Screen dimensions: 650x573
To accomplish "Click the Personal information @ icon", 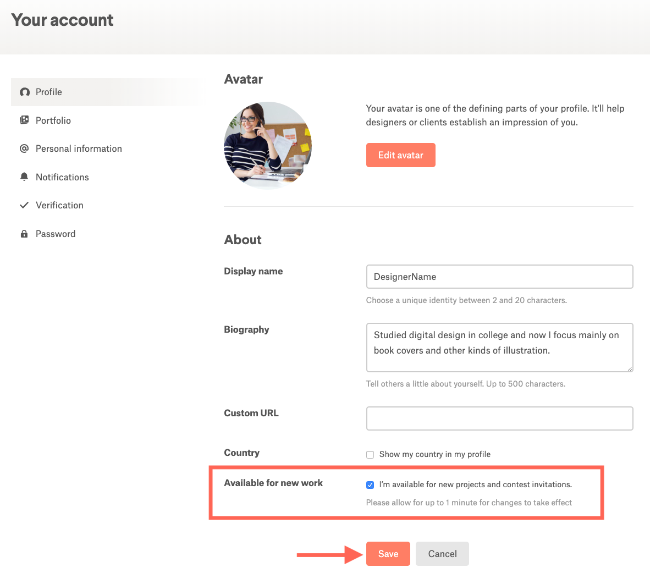I will coord(24,148).
